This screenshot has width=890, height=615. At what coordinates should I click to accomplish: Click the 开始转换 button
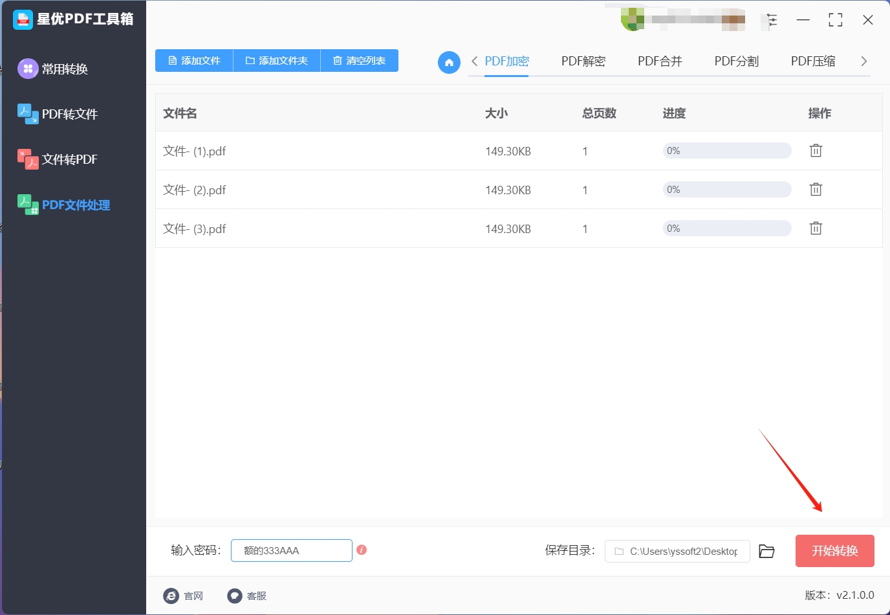[x=835, y=551]
